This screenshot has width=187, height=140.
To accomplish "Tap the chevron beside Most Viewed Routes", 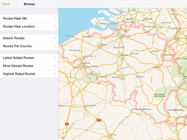I will [55, 66].
